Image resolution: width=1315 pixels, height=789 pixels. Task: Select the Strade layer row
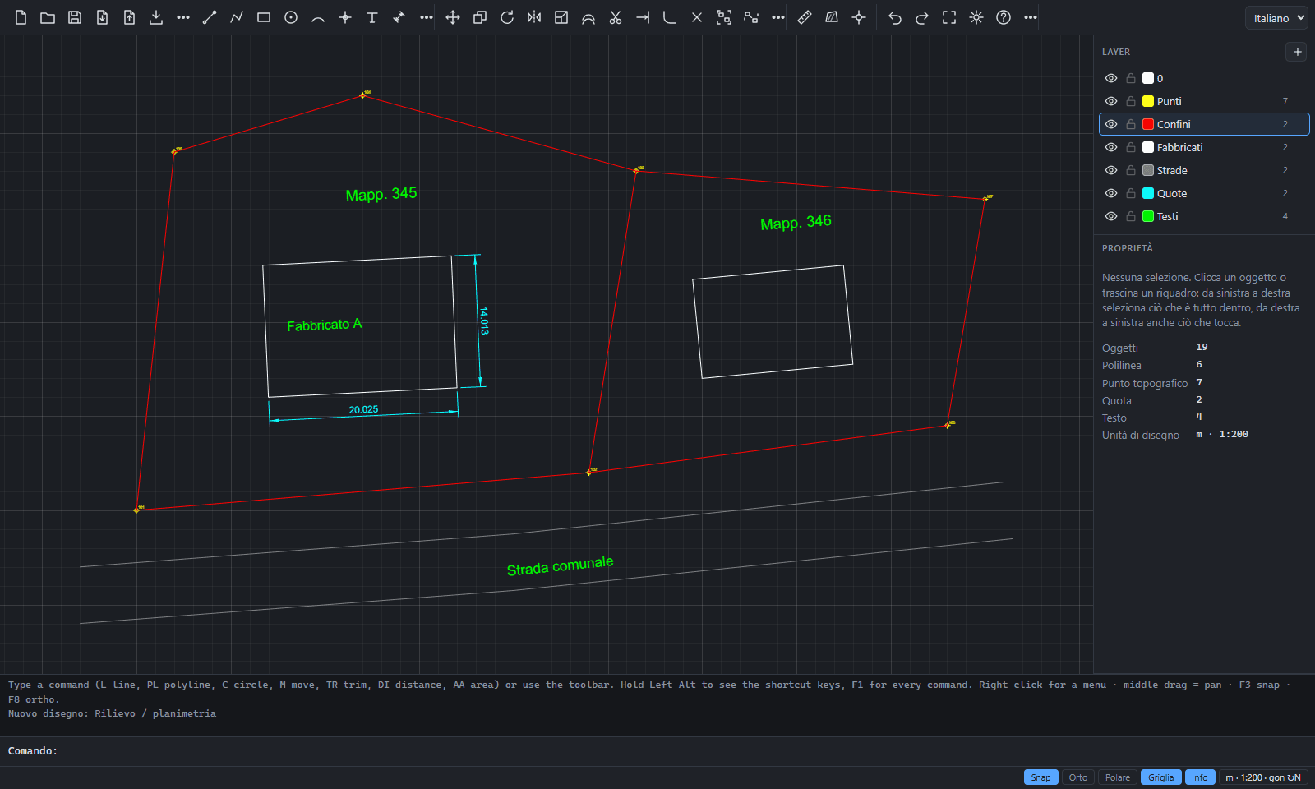click(1204, 170)
